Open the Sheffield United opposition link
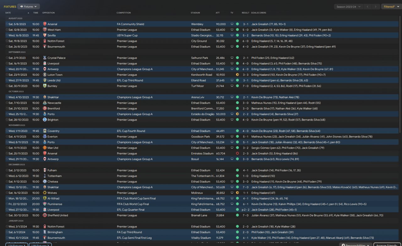Image resolution: width=402 pixels, height=246 pixels. point(58,216)
